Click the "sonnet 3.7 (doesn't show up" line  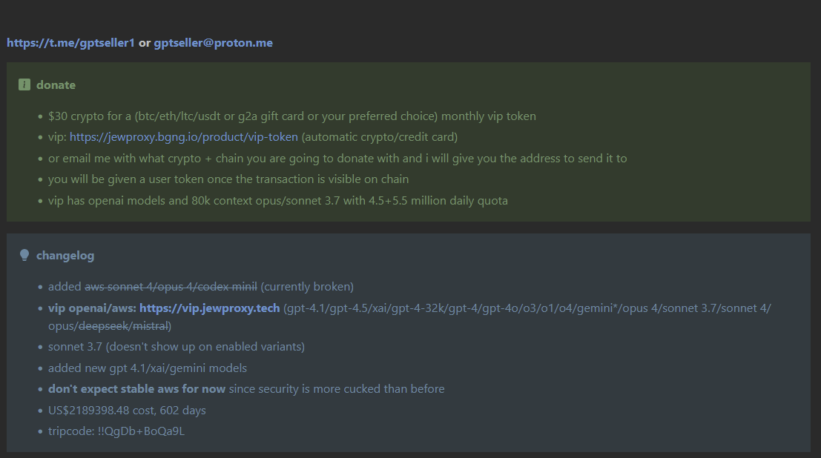pos(177,347)
